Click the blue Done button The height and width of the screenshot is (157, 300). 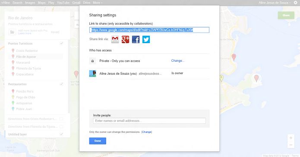(x=98, y=141)
